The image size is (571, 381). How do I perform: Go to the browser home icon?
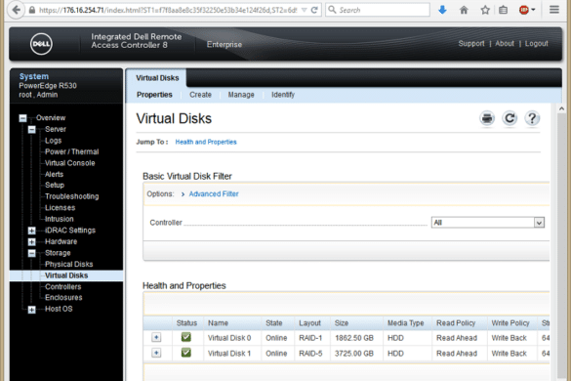pos(464,10)
